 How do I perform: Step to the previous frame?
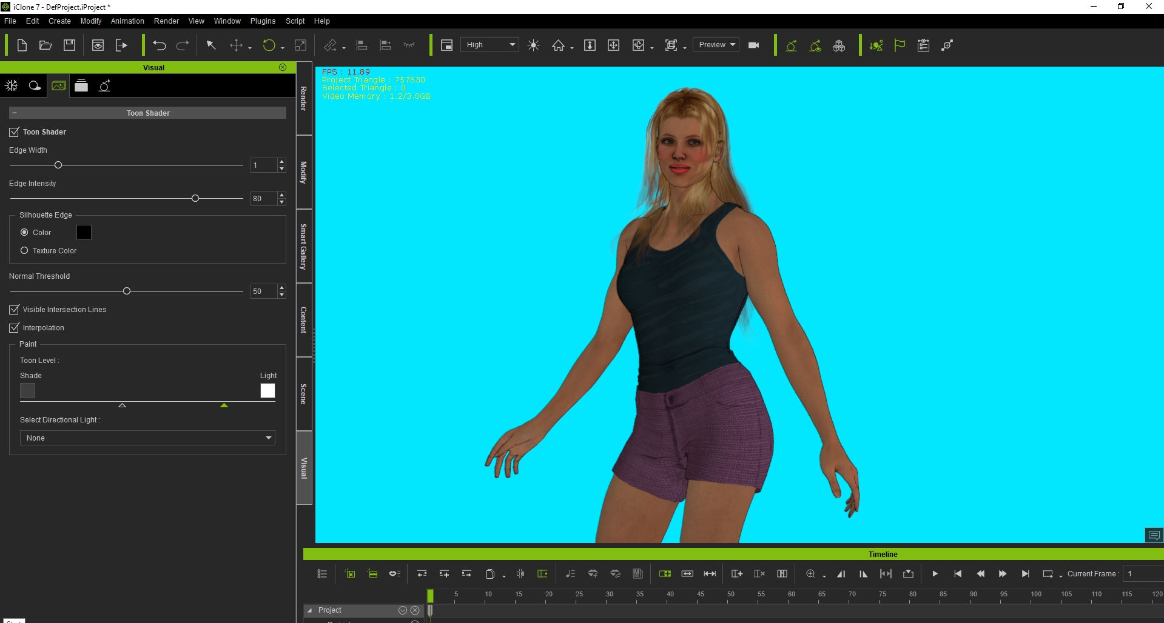980,574
